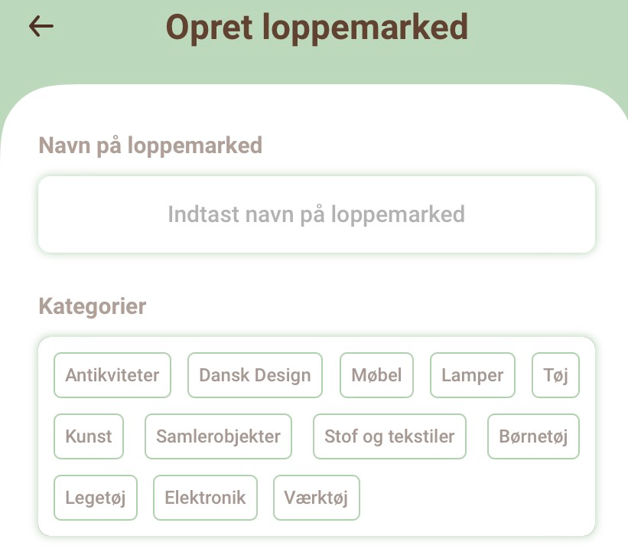The image size is (628, 549).
Task: Focus the Indtast navn på loppemarked placeholder
Action: click(x=317, y=214)
